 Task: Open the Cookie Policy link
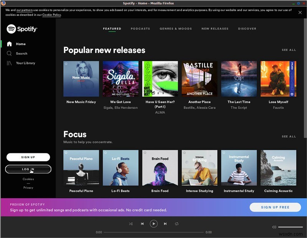(x=51, y=15)
